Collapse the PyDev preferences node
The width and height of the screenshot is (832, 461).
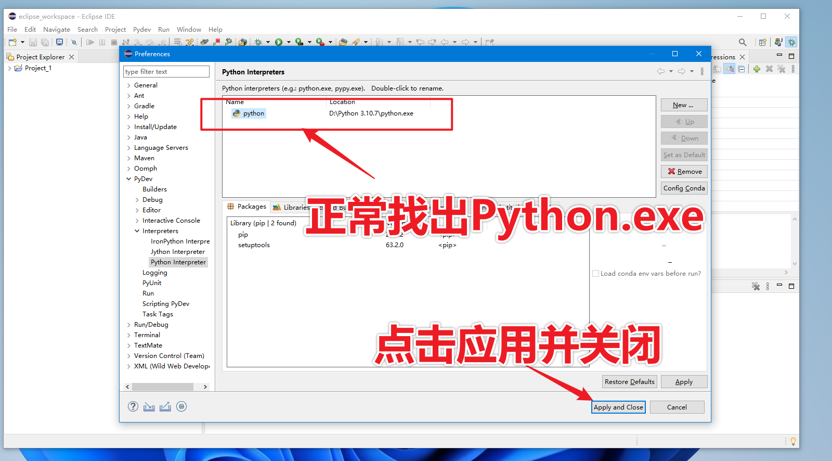click(x=128, y=179)
